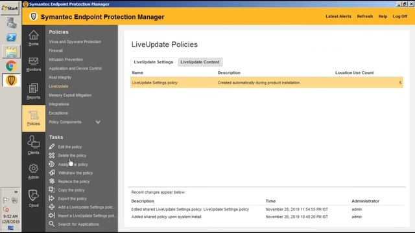Click the Copy the policy icon
The image size is (415, 233).
coord(52,190)
